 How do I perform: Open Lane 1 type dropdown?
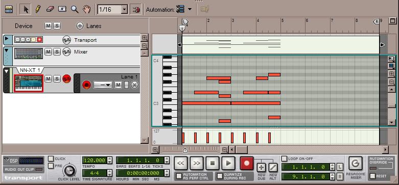point(103,85)
